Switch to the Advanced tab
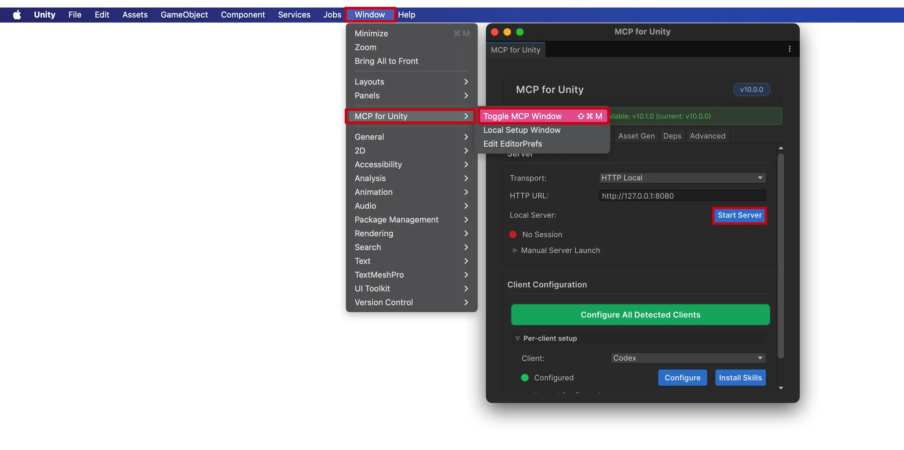Screen dimensions: 904x450 point(708,136)
